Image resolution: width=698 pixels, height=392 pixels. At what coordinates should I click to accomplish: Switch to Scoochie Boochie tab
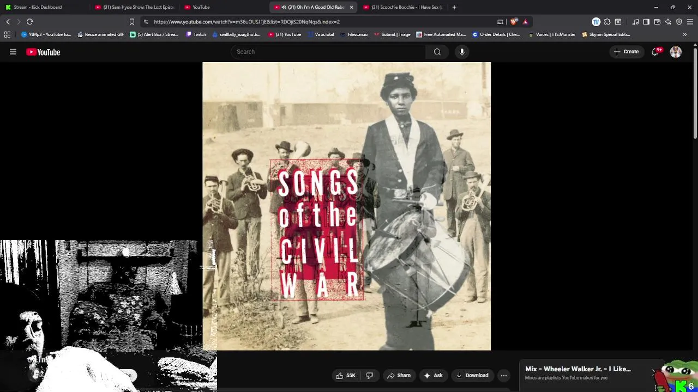click(x=402, y=7)
